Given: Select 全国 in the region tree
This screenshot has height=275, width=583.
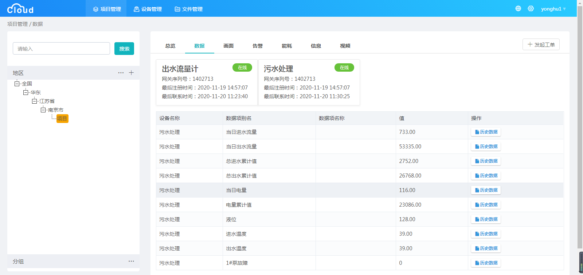Looking at the screenshot, I should pyautogui.click(x=27, y=84).
